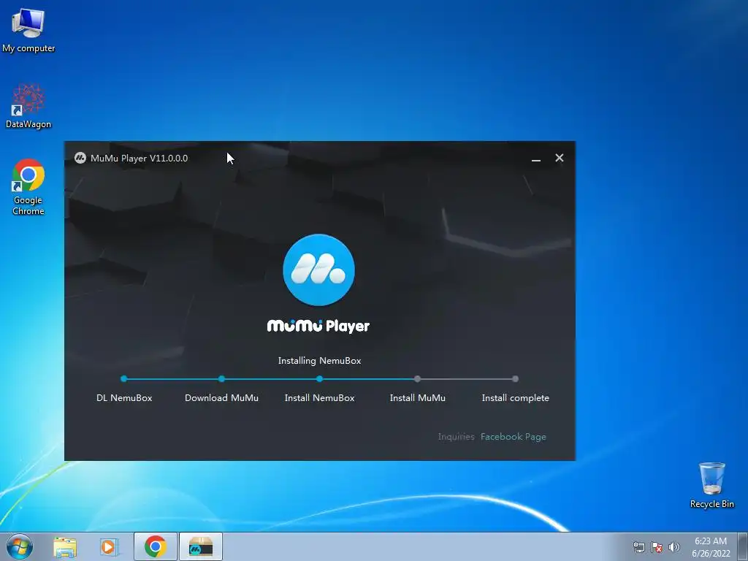Close the MuMu Player installer window
This screenshot has height=561, width=748.
[560, 158]
